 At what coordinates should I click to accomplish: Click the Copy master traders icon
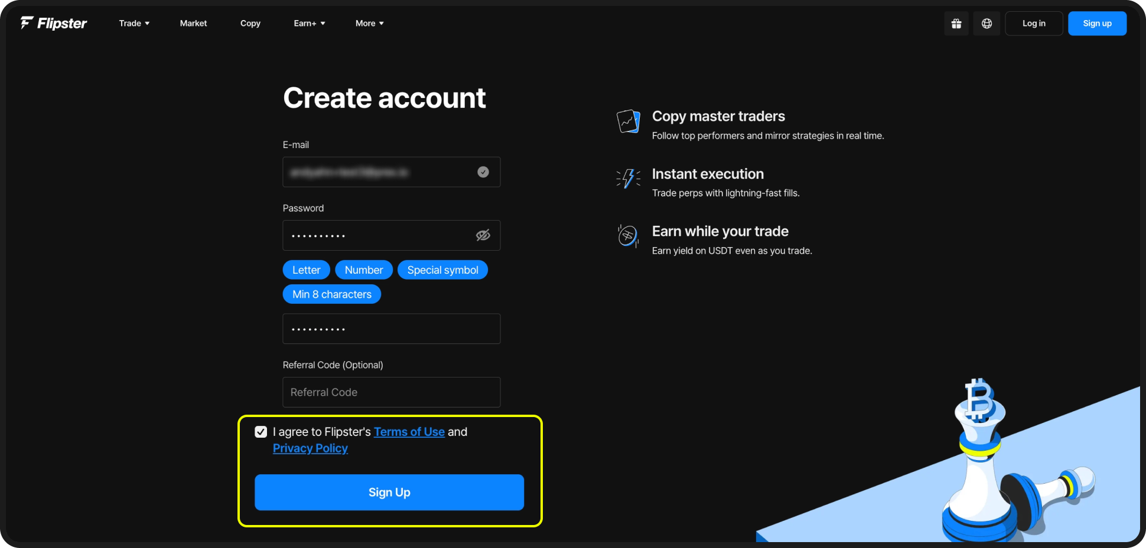point(629,122)
